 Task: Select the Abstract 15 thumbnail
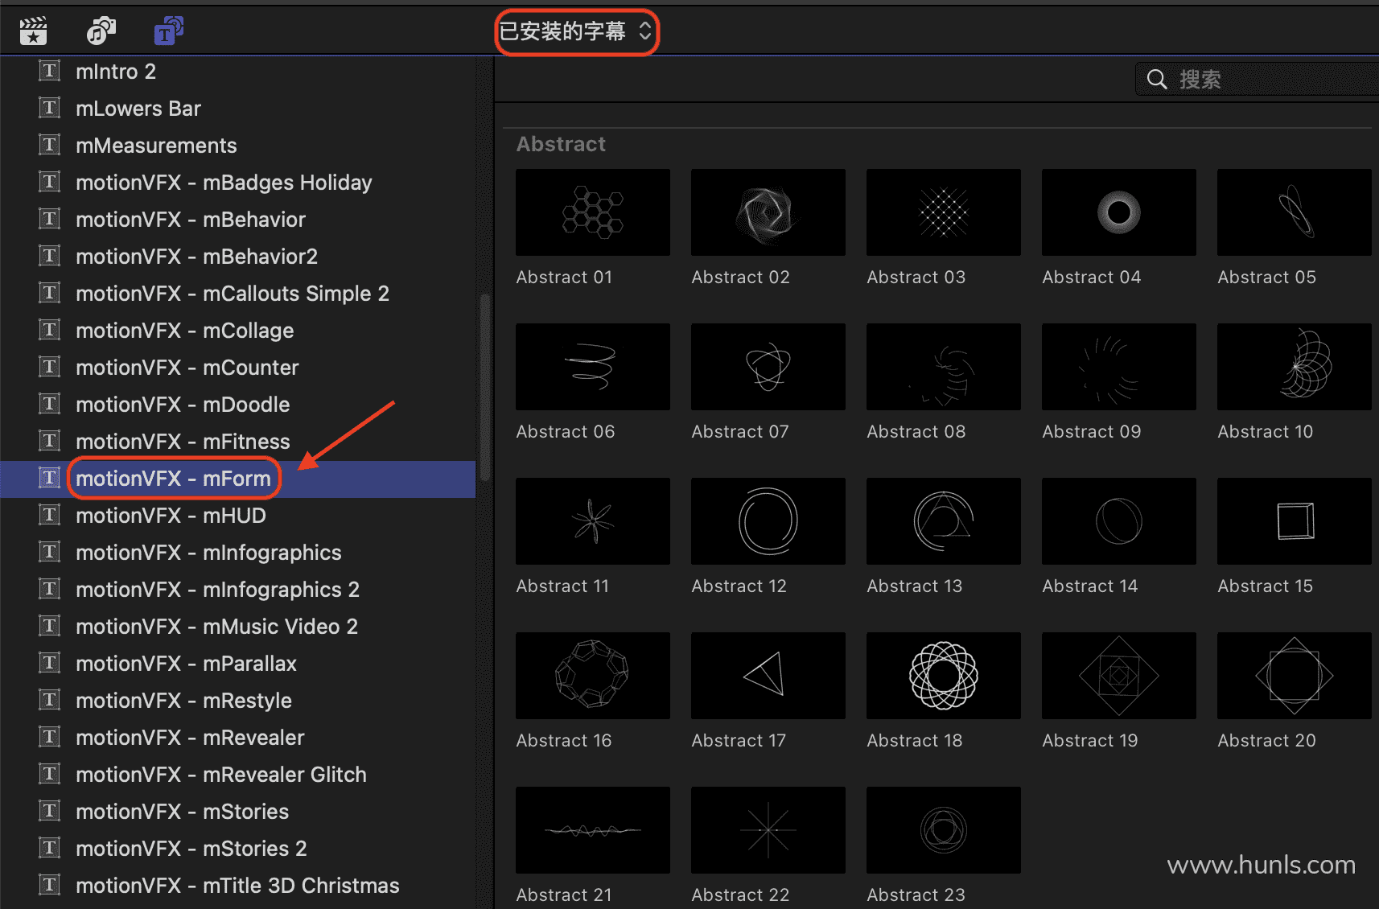point(1295,521)
